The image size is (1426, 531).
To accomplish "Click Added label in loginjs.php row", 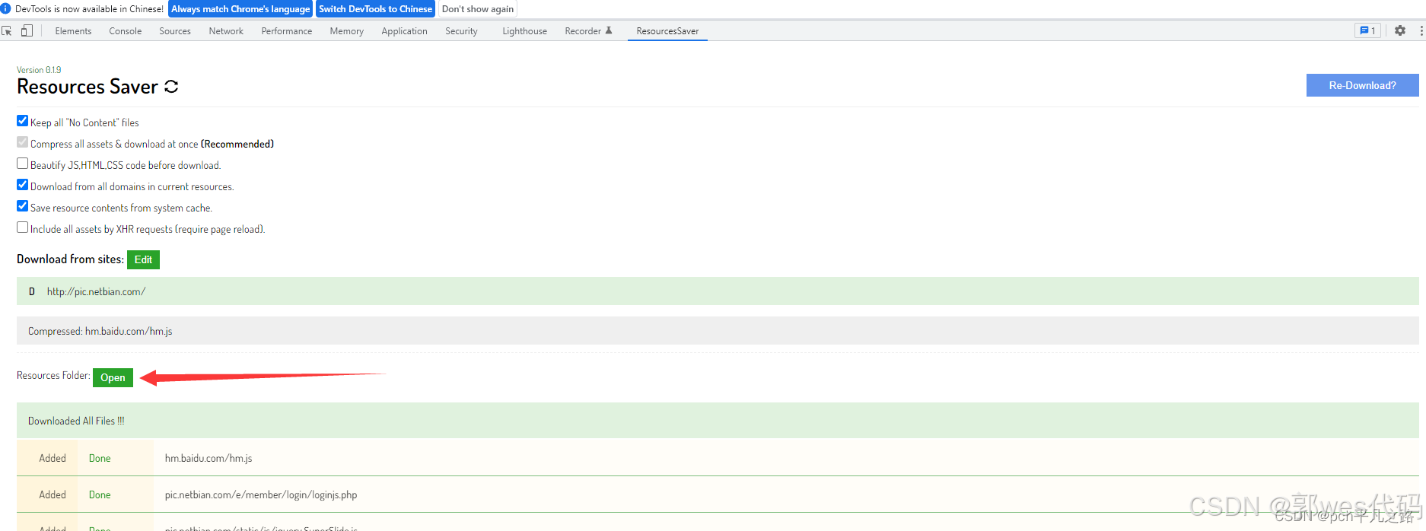I will pyautogui.click(x=53, y=494).
